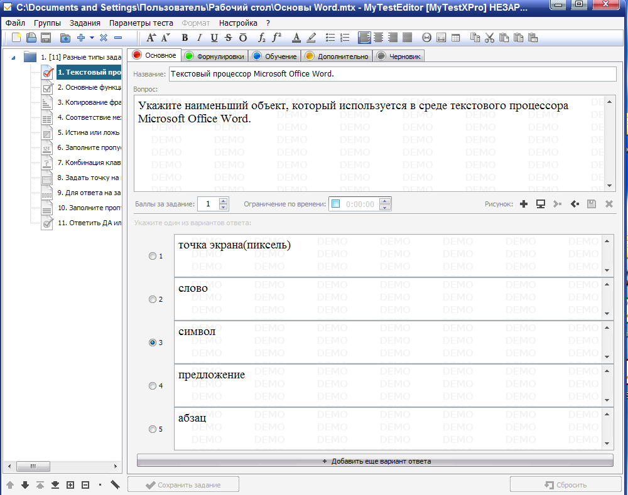Open task '7. Комбинация клав' in tree
This screenshot has width=628, height=495.
[89, 163]
